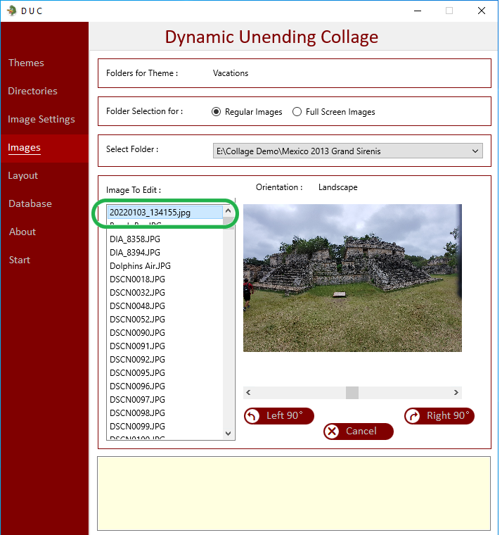Select DIA_8394.JPG in file list

(165, 253)
